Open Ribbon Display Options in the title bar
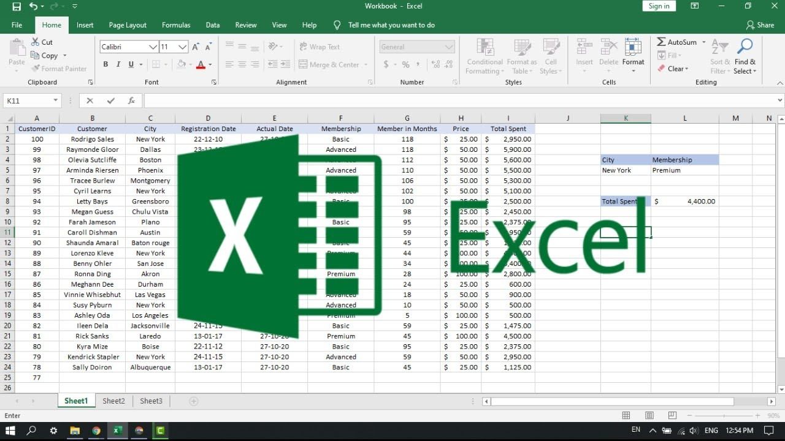 click(x=695, y=6)
